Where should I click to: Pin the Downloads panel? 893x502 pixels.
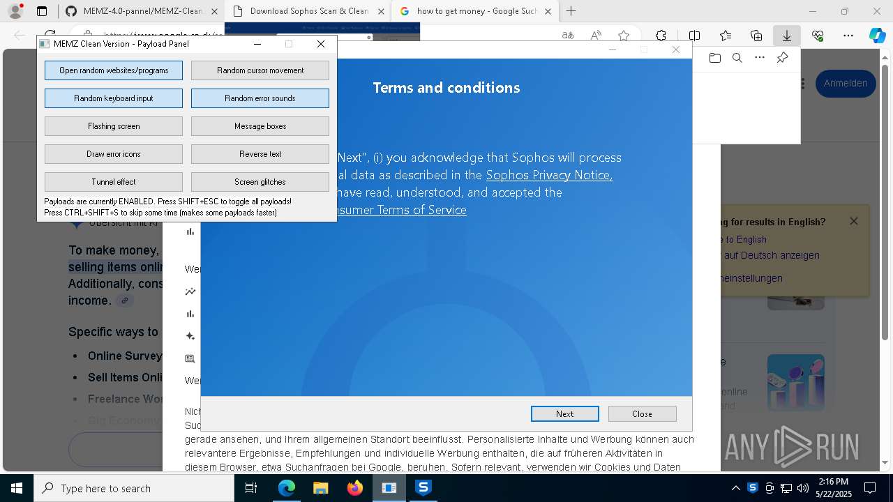point(782,58)
